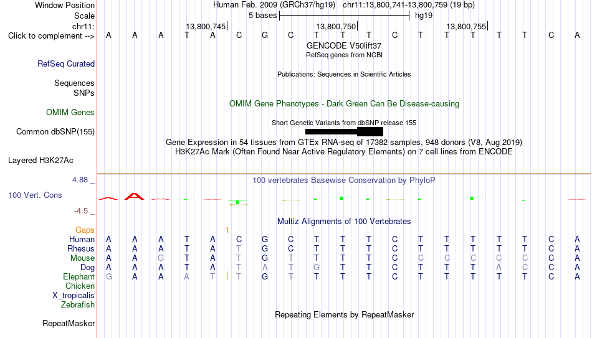Screen dimensions: 592x338
Task: Click the Sequences track label
Action: [74, 83]
